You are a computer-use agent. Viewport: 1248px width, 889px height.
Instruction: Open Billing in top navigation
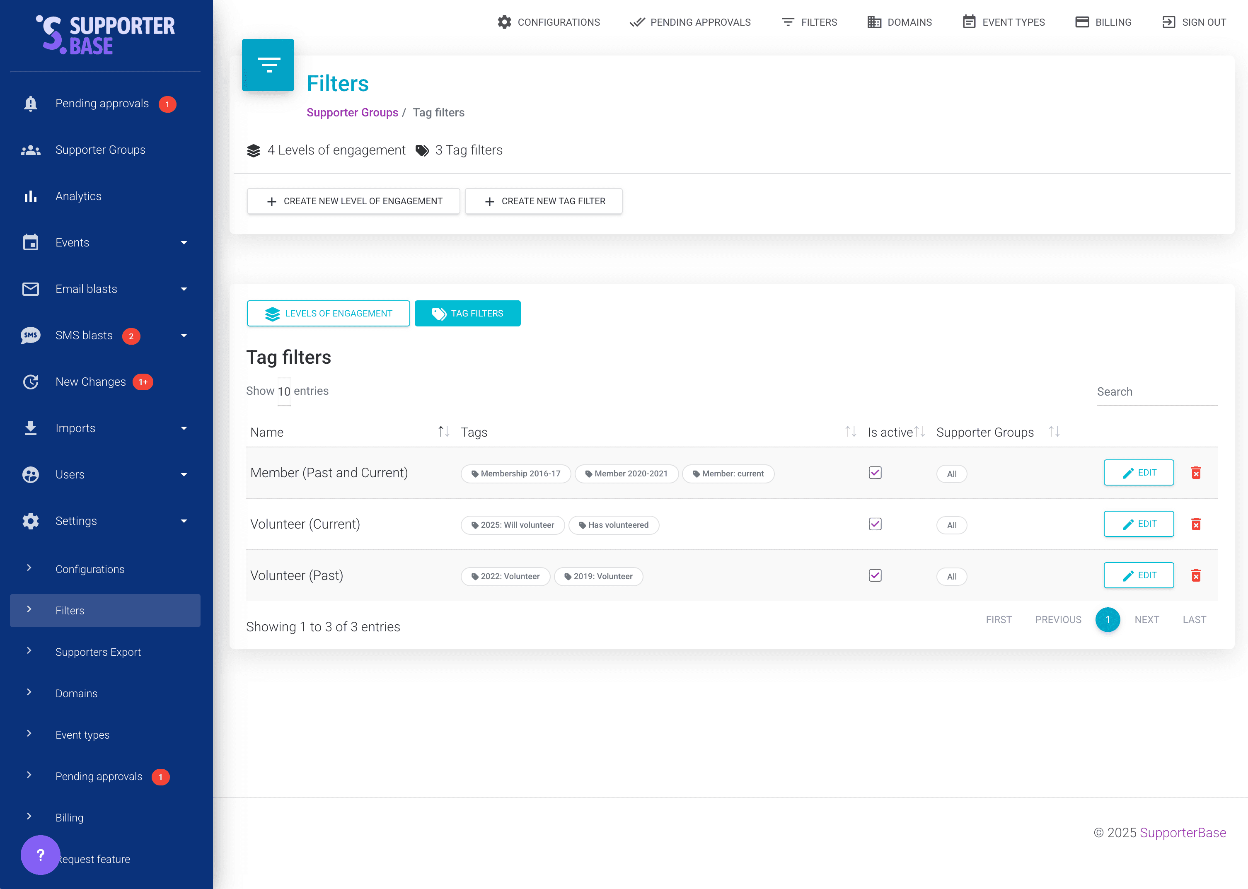pos(1103,22)
